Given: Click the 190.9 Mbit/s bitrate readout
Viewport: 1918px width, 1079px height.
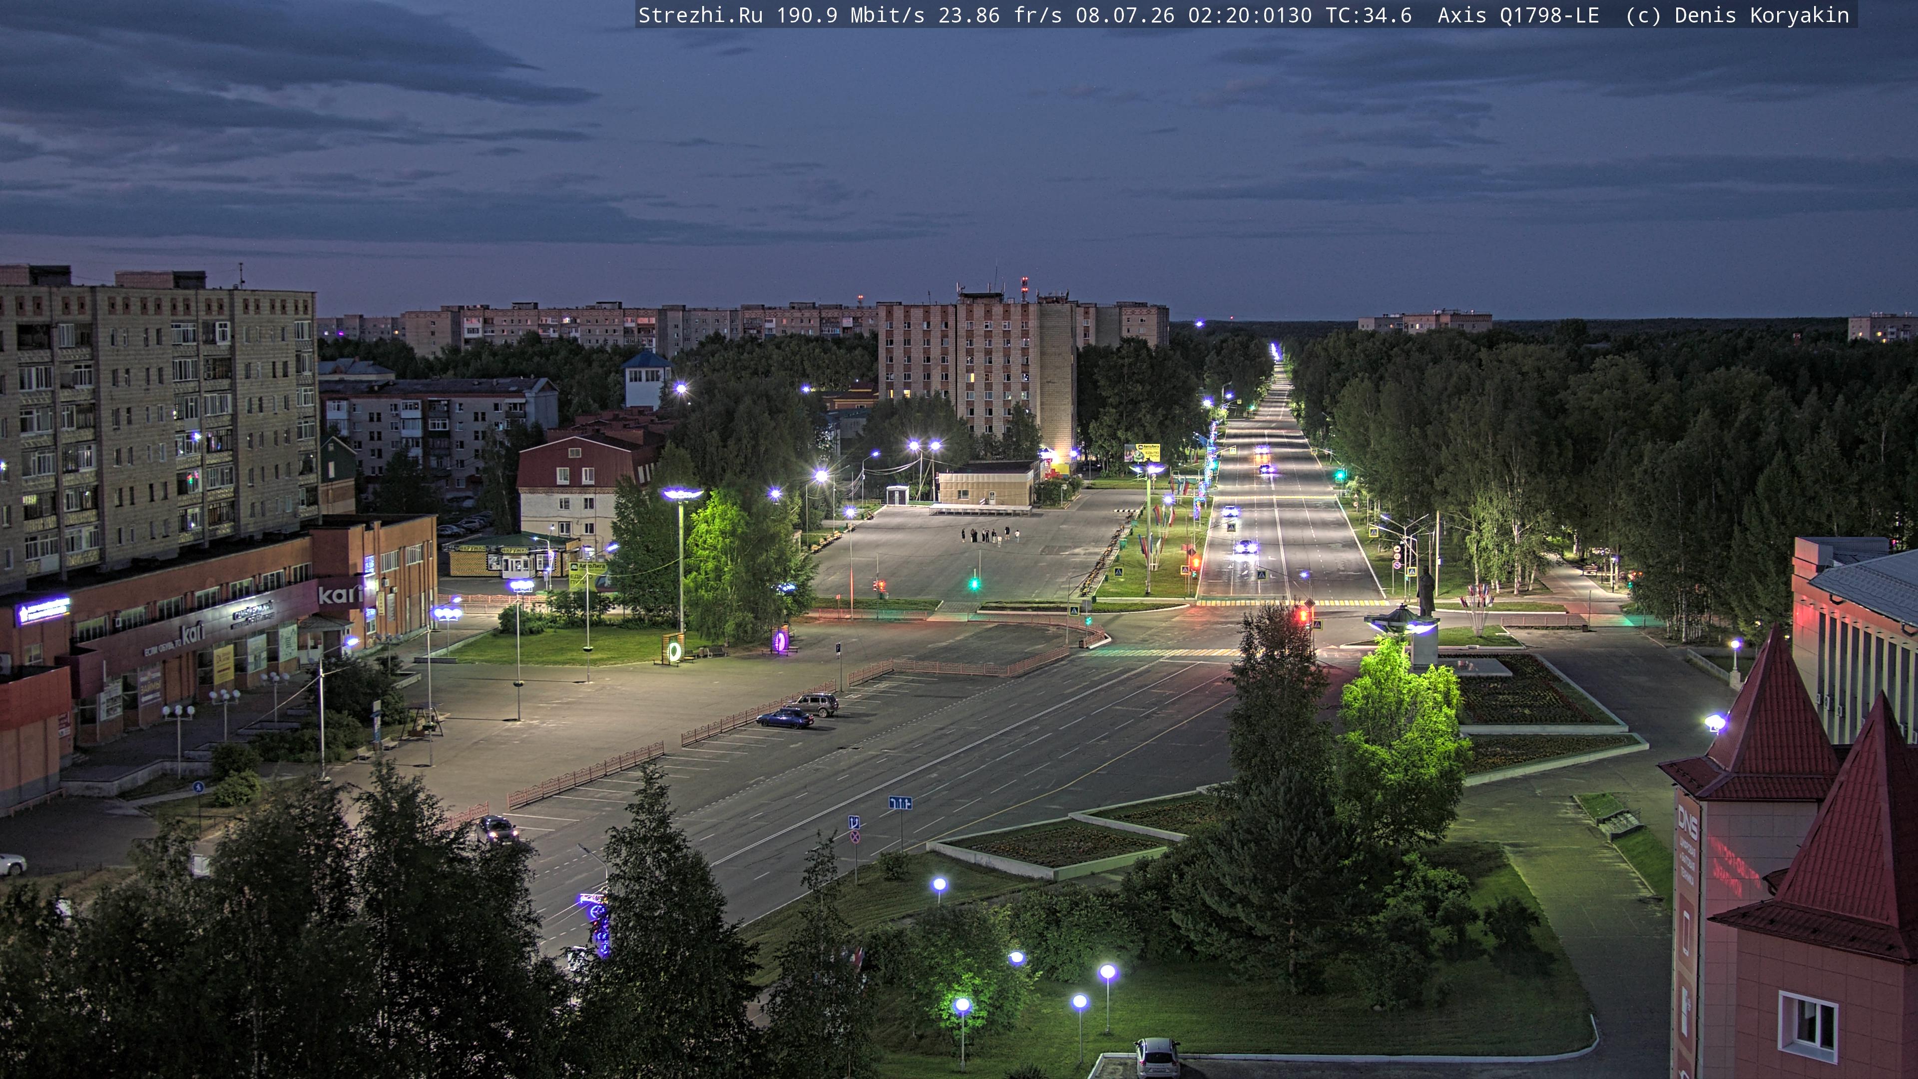Looking at the screenshot, I should point(850,15).
